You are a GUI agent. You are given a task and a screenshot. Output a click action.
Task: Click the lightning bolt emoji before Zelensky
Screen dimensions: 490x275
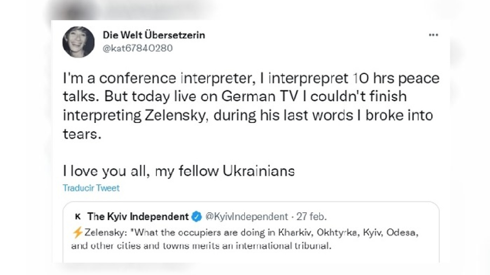[x=78, y=232]
